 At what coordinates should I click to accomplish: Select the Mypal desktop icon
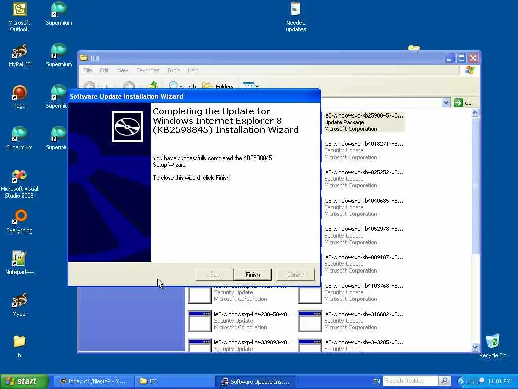point(19,304)
